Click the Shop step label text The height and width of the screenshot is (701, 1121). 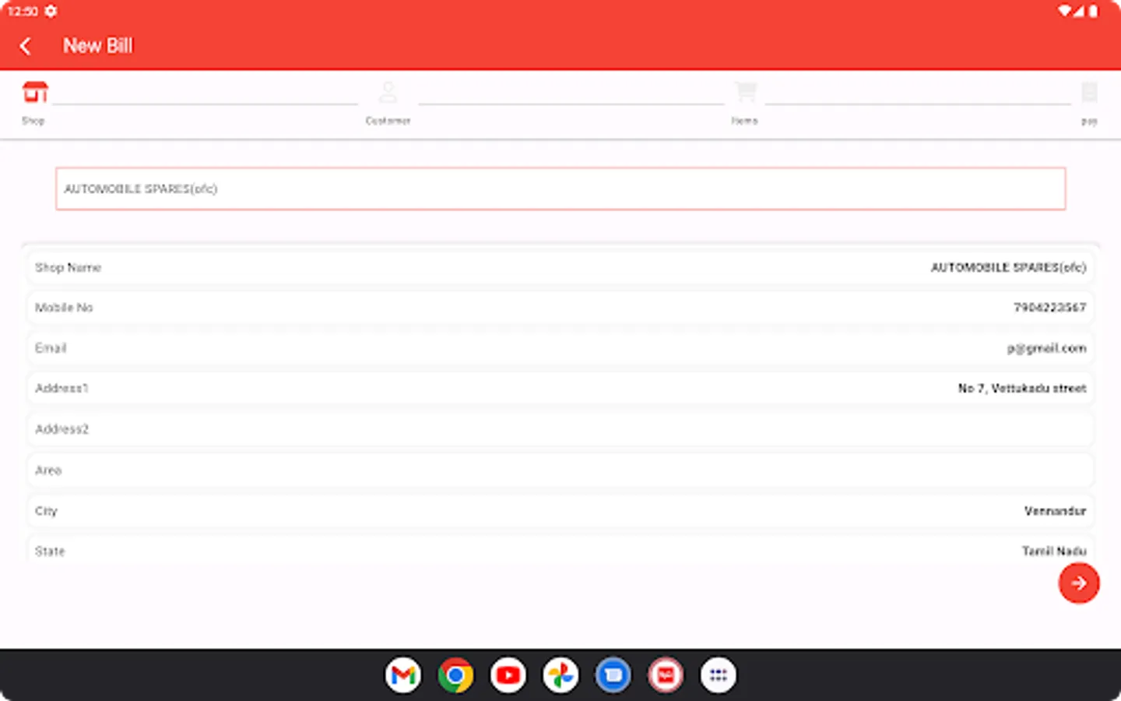pos(33,120)
